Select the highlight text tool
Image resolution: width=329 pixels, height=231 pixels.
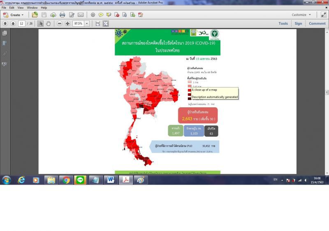pyautogui.click(x=109, y=15)
